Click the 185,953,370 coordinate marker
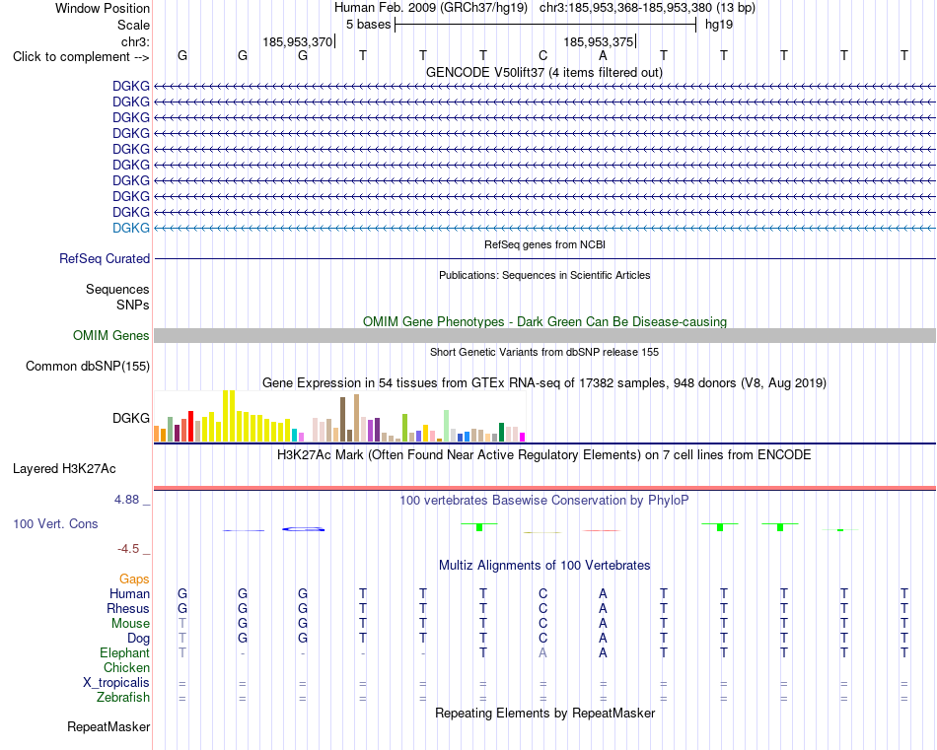937x750 pixels. click(298, 41)
